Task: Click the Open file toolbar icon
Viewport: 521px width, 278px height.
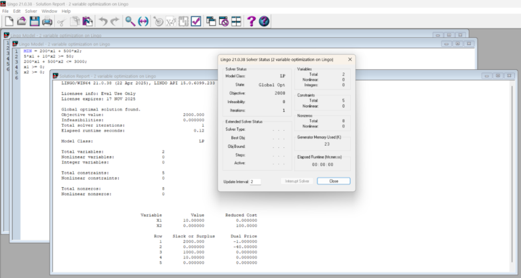Action: (21, 22)
